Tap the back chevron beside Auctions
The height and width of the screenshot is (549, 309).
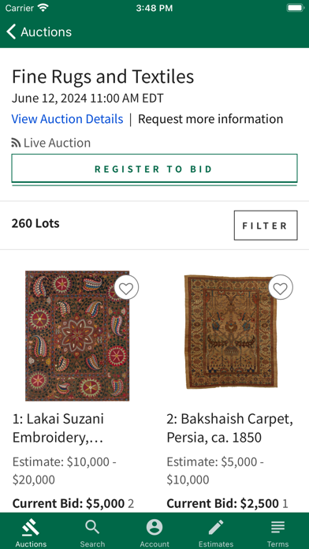(11, 32)
